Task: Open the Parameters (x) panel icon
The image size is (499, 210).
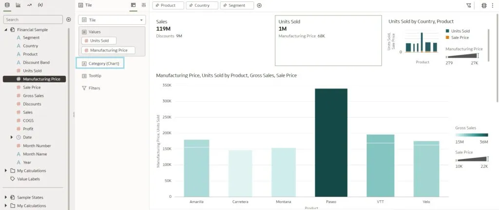Action: coord(40,5)
